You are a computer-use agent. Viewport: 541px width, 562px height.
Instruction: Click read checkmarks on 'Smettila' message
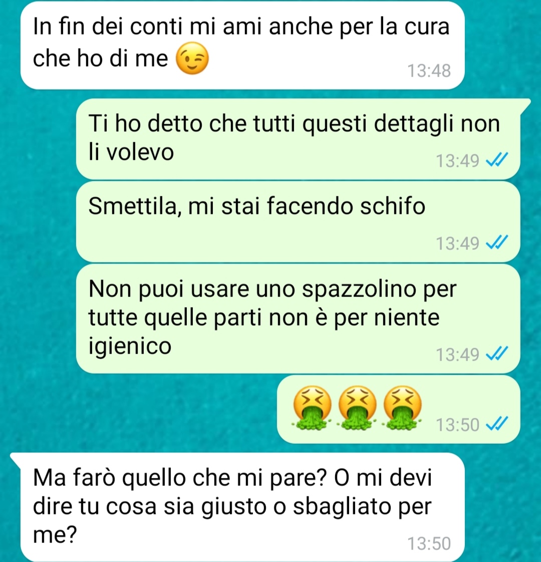coord(497,242)
